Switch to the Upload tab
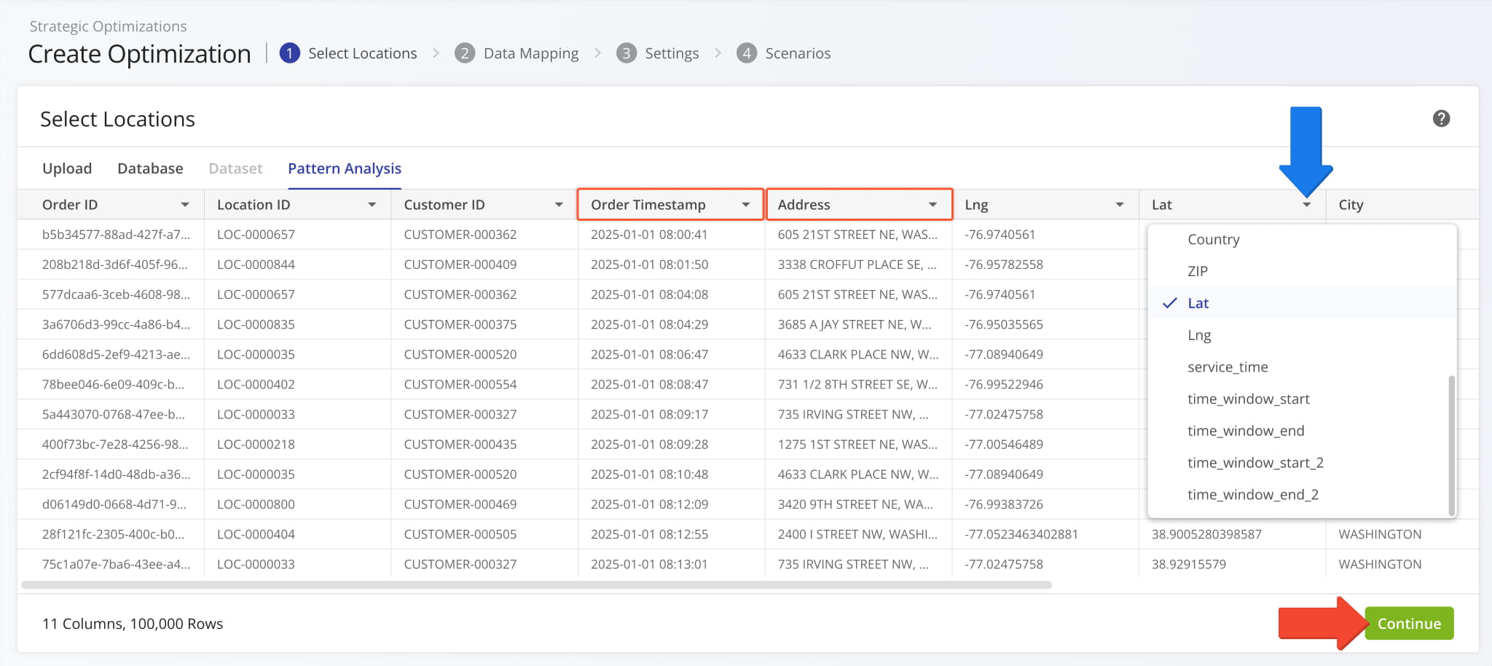Image resolution: width=1492 pixels, height=666 pixels. coord(66,168)
